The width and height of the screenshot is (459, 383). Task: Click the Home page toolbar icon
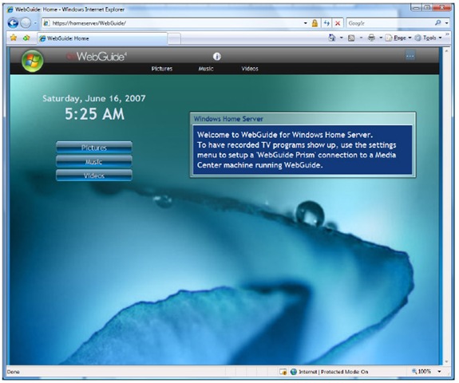tap(332, 38)
